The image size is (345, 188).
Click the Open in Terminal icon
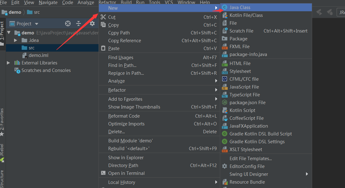[x=103, y=173]
